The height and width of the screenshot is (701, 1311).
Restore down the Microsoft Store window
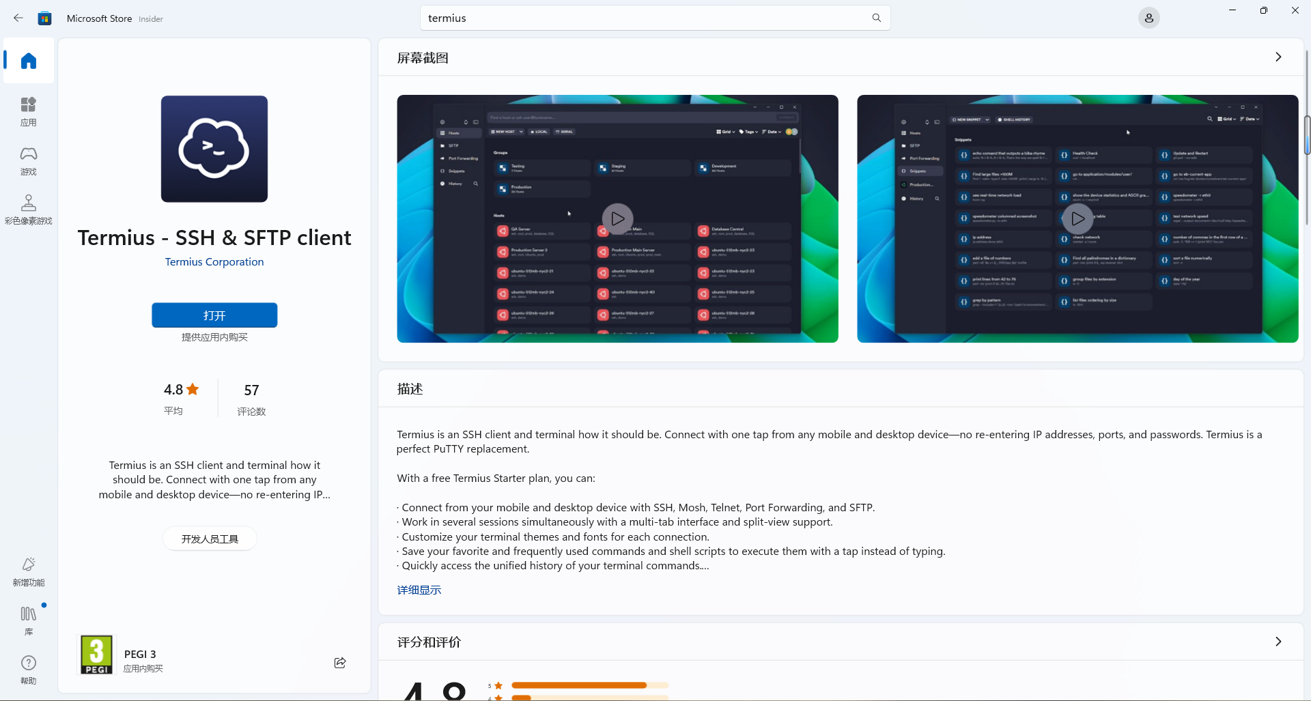(x=1264, y=10)
